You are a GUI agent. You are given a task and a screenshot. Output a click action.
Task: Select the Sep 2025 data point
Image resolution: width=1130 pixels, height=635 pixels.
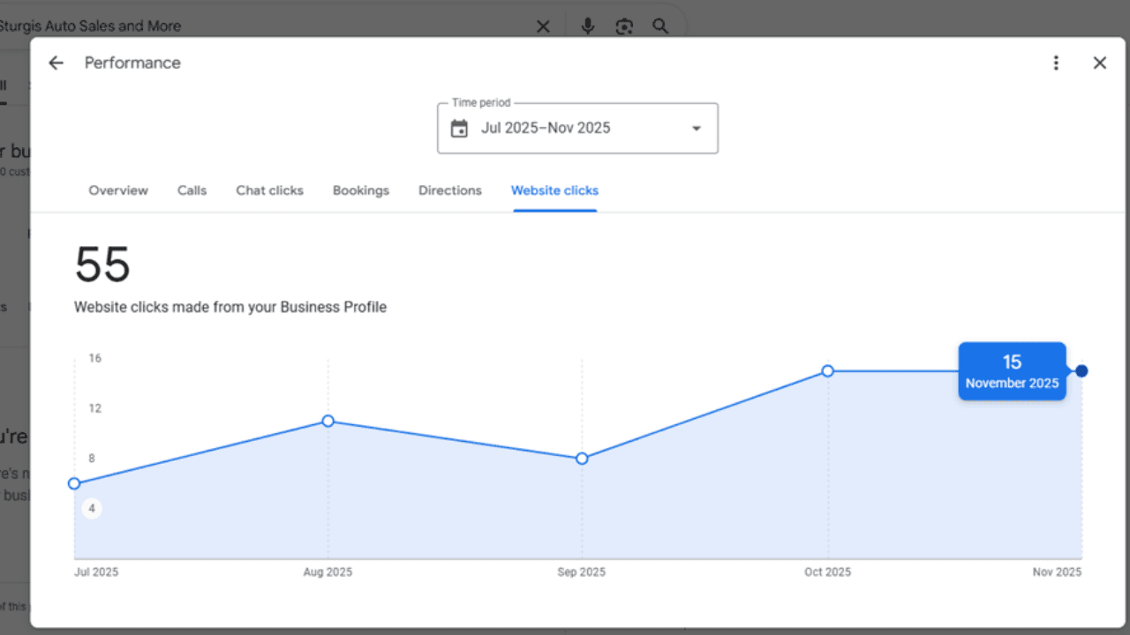click(582, 459)
